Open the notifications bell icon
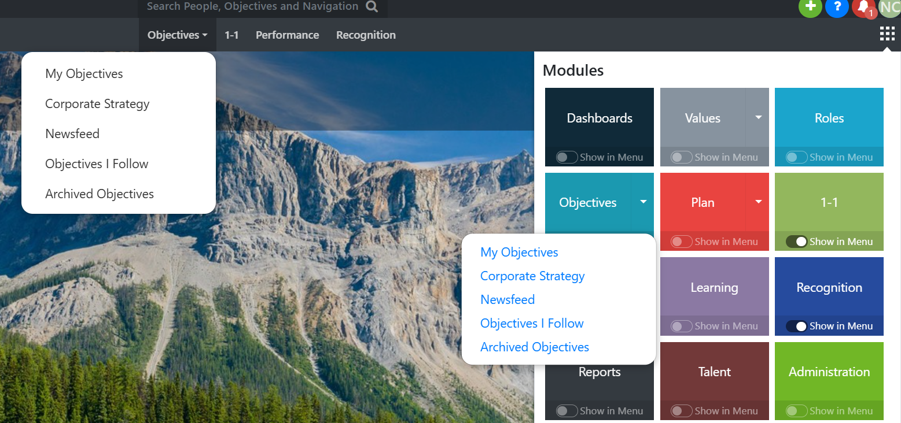The height and width of the screenshot is (423, 901). click(863, 6)
